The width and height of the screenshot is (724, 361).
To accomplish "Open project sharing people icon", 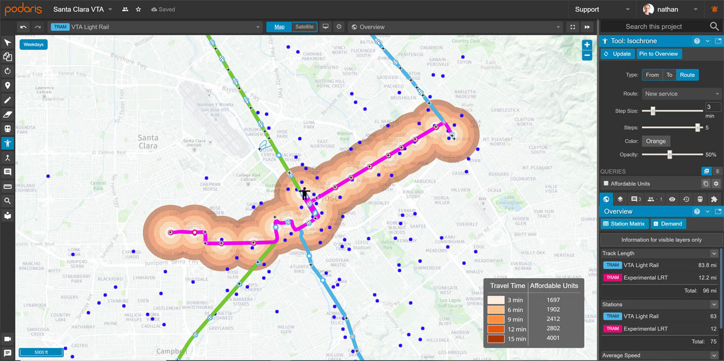I will click(x=125, y=10).
